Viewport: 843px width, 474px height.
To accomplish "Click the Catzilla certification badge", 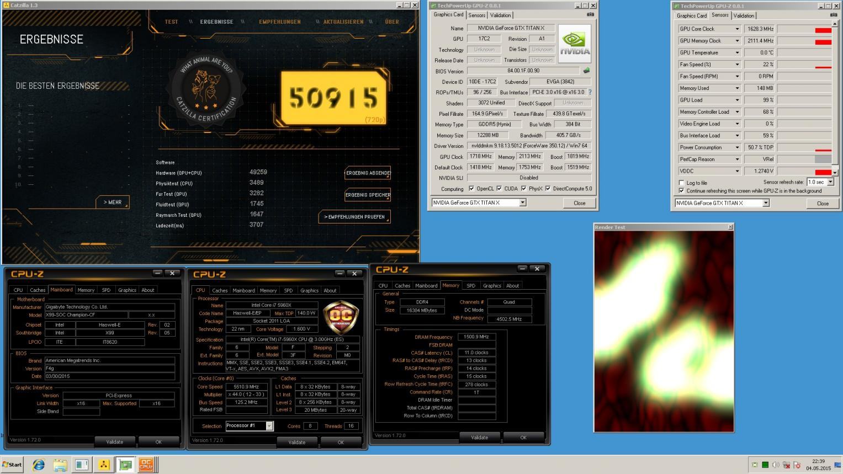I will pos(205,88).
